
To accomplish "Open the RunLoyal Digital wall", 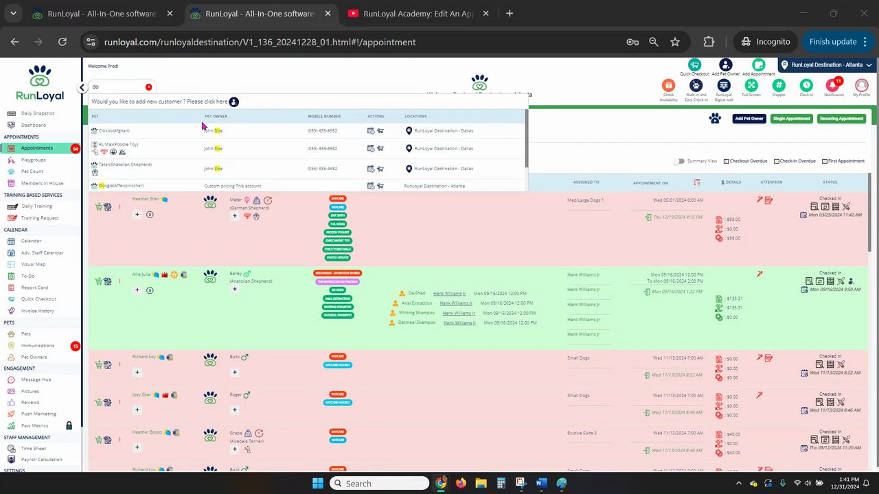I will (x=724, y=85).
